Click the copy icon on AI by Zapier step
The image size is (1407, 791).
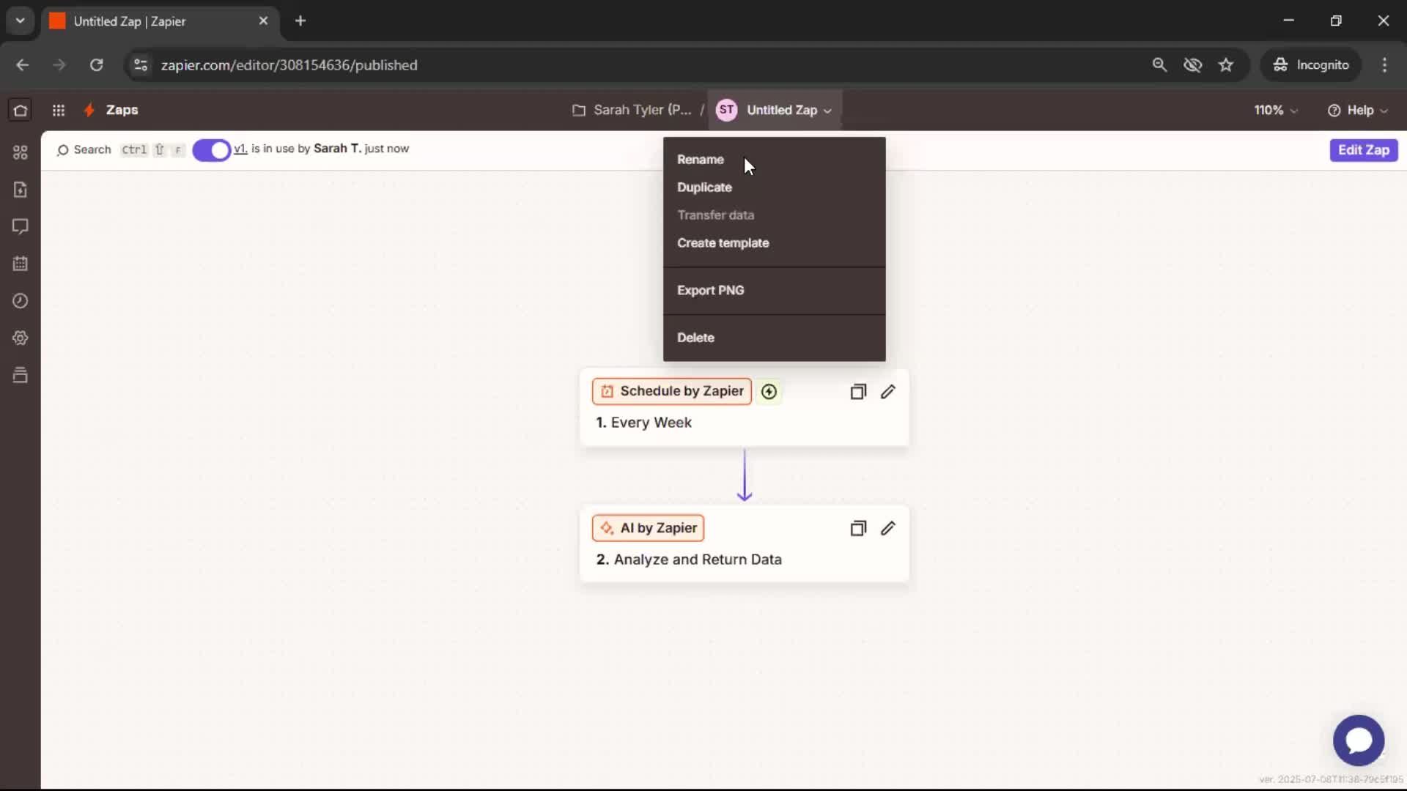(x=858, y=529)
